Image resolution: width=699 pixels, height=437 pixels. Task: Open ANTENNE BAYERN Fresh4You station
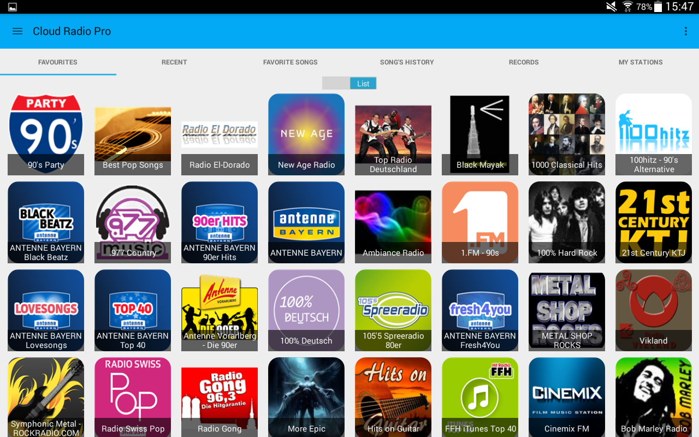pos(480,310)
